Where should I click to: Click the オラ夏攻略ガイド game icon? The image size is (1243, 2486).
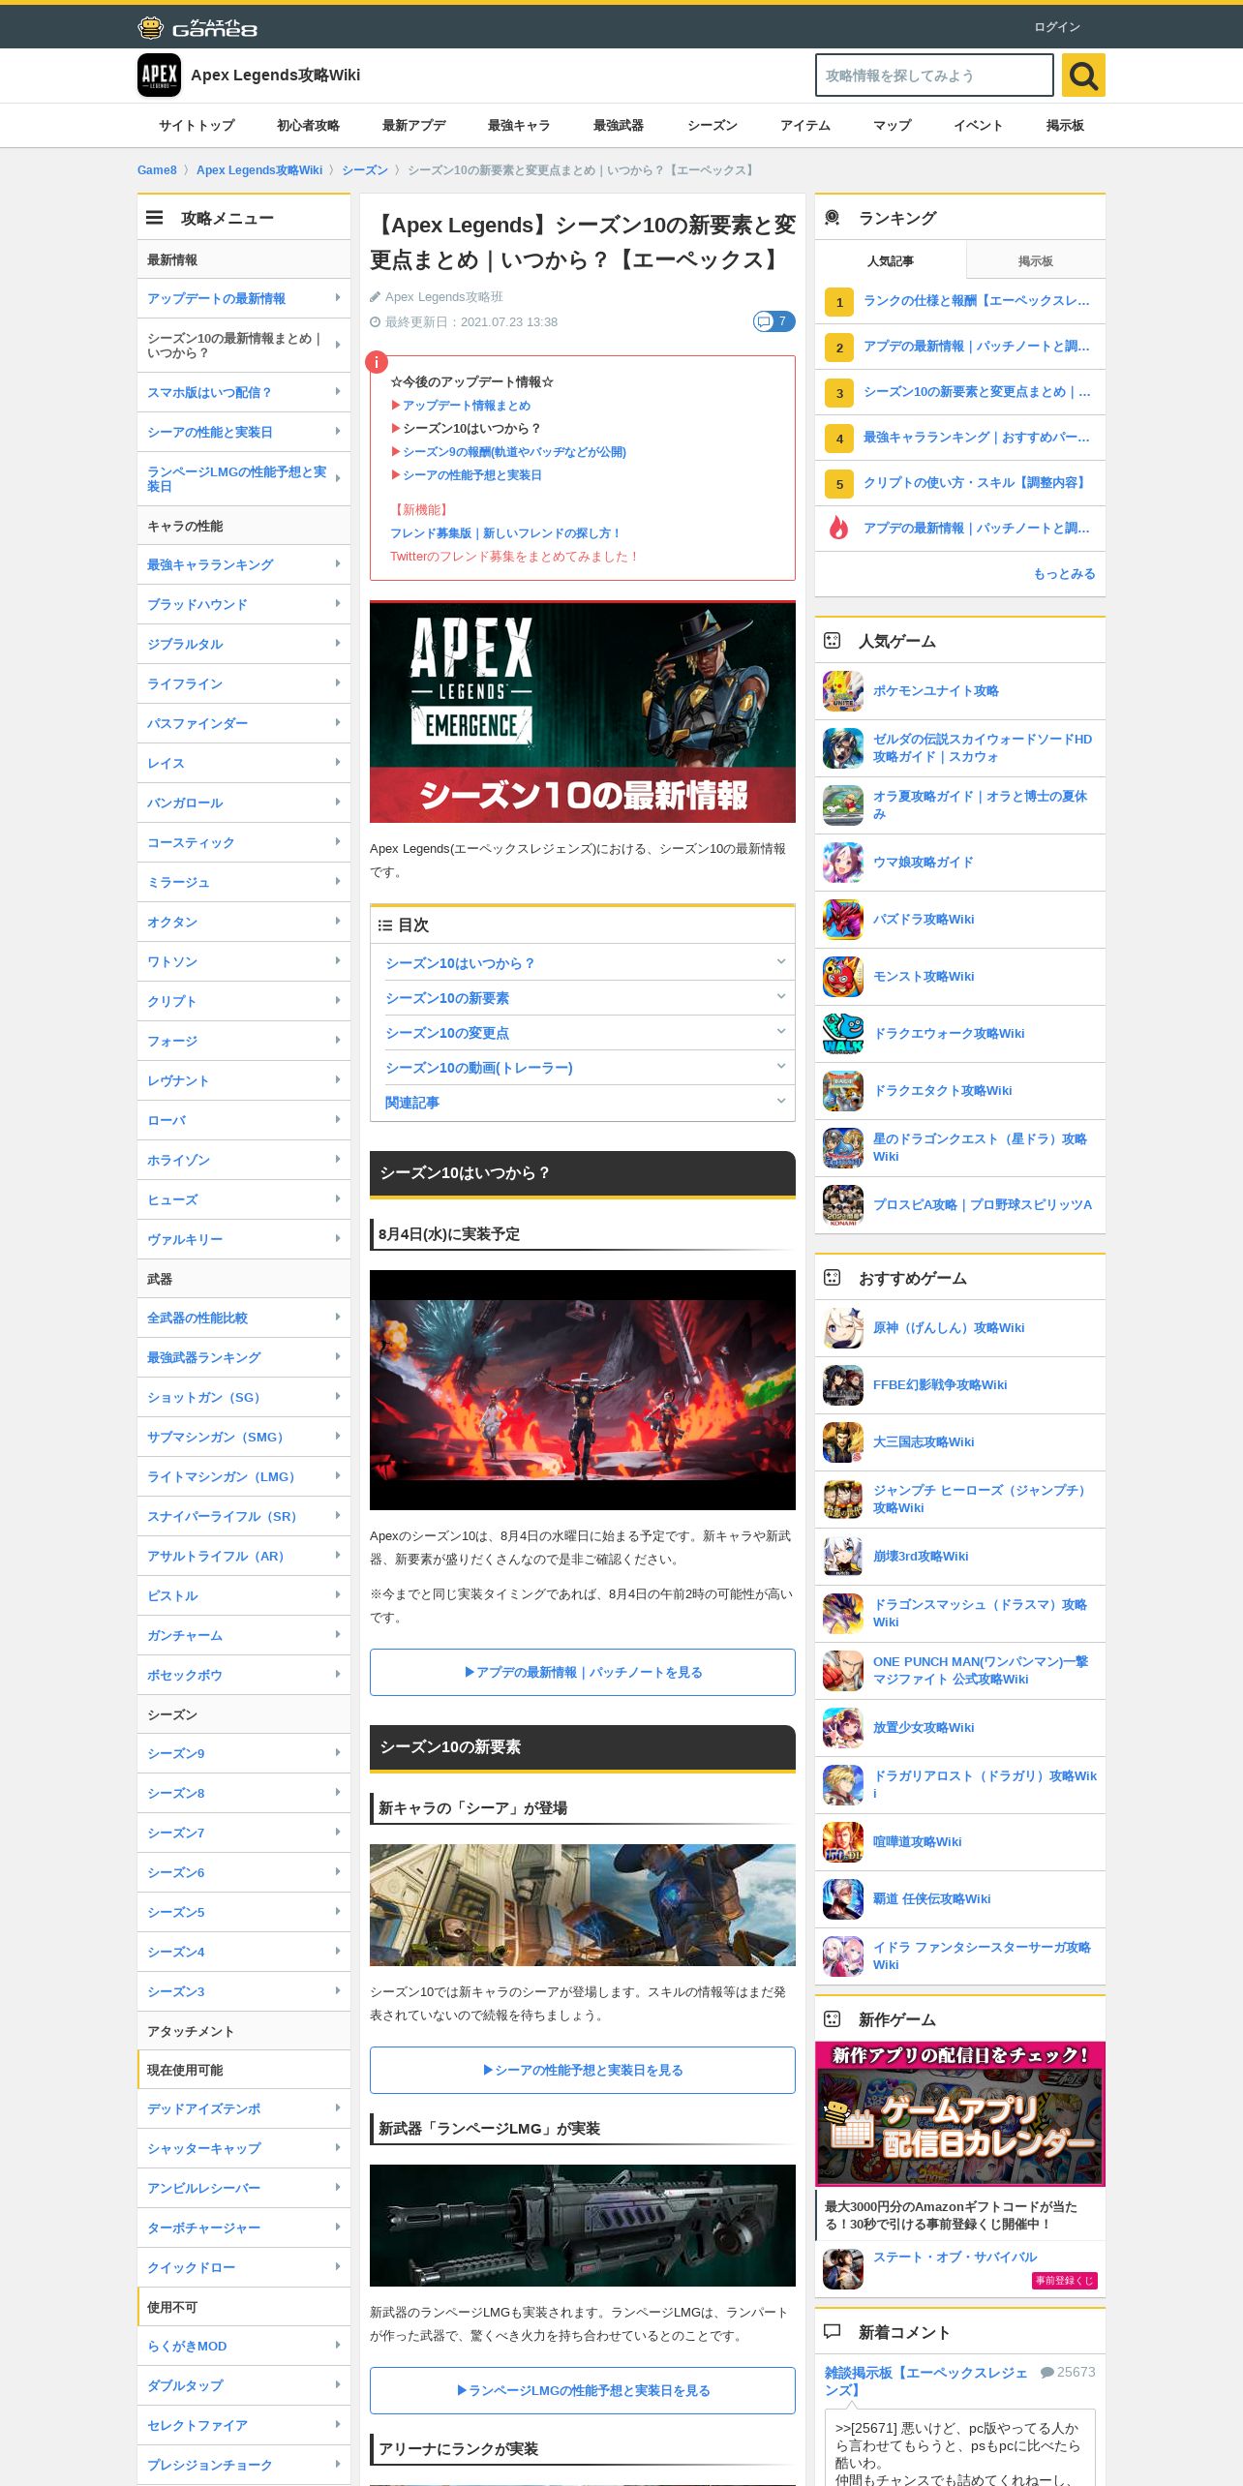[843, 805]
